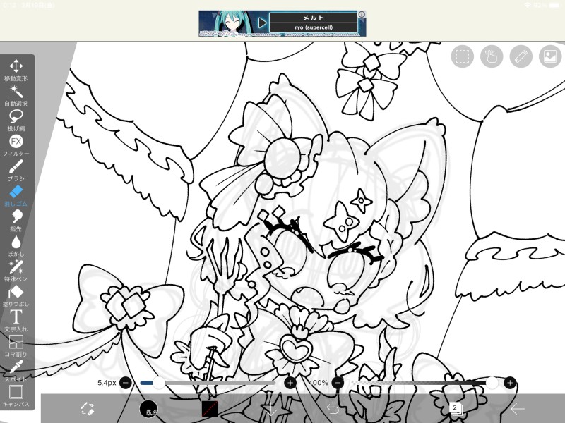Select the 移動変形 transform tool
This screenshot has width=565, height=423.
coord(16,70)
